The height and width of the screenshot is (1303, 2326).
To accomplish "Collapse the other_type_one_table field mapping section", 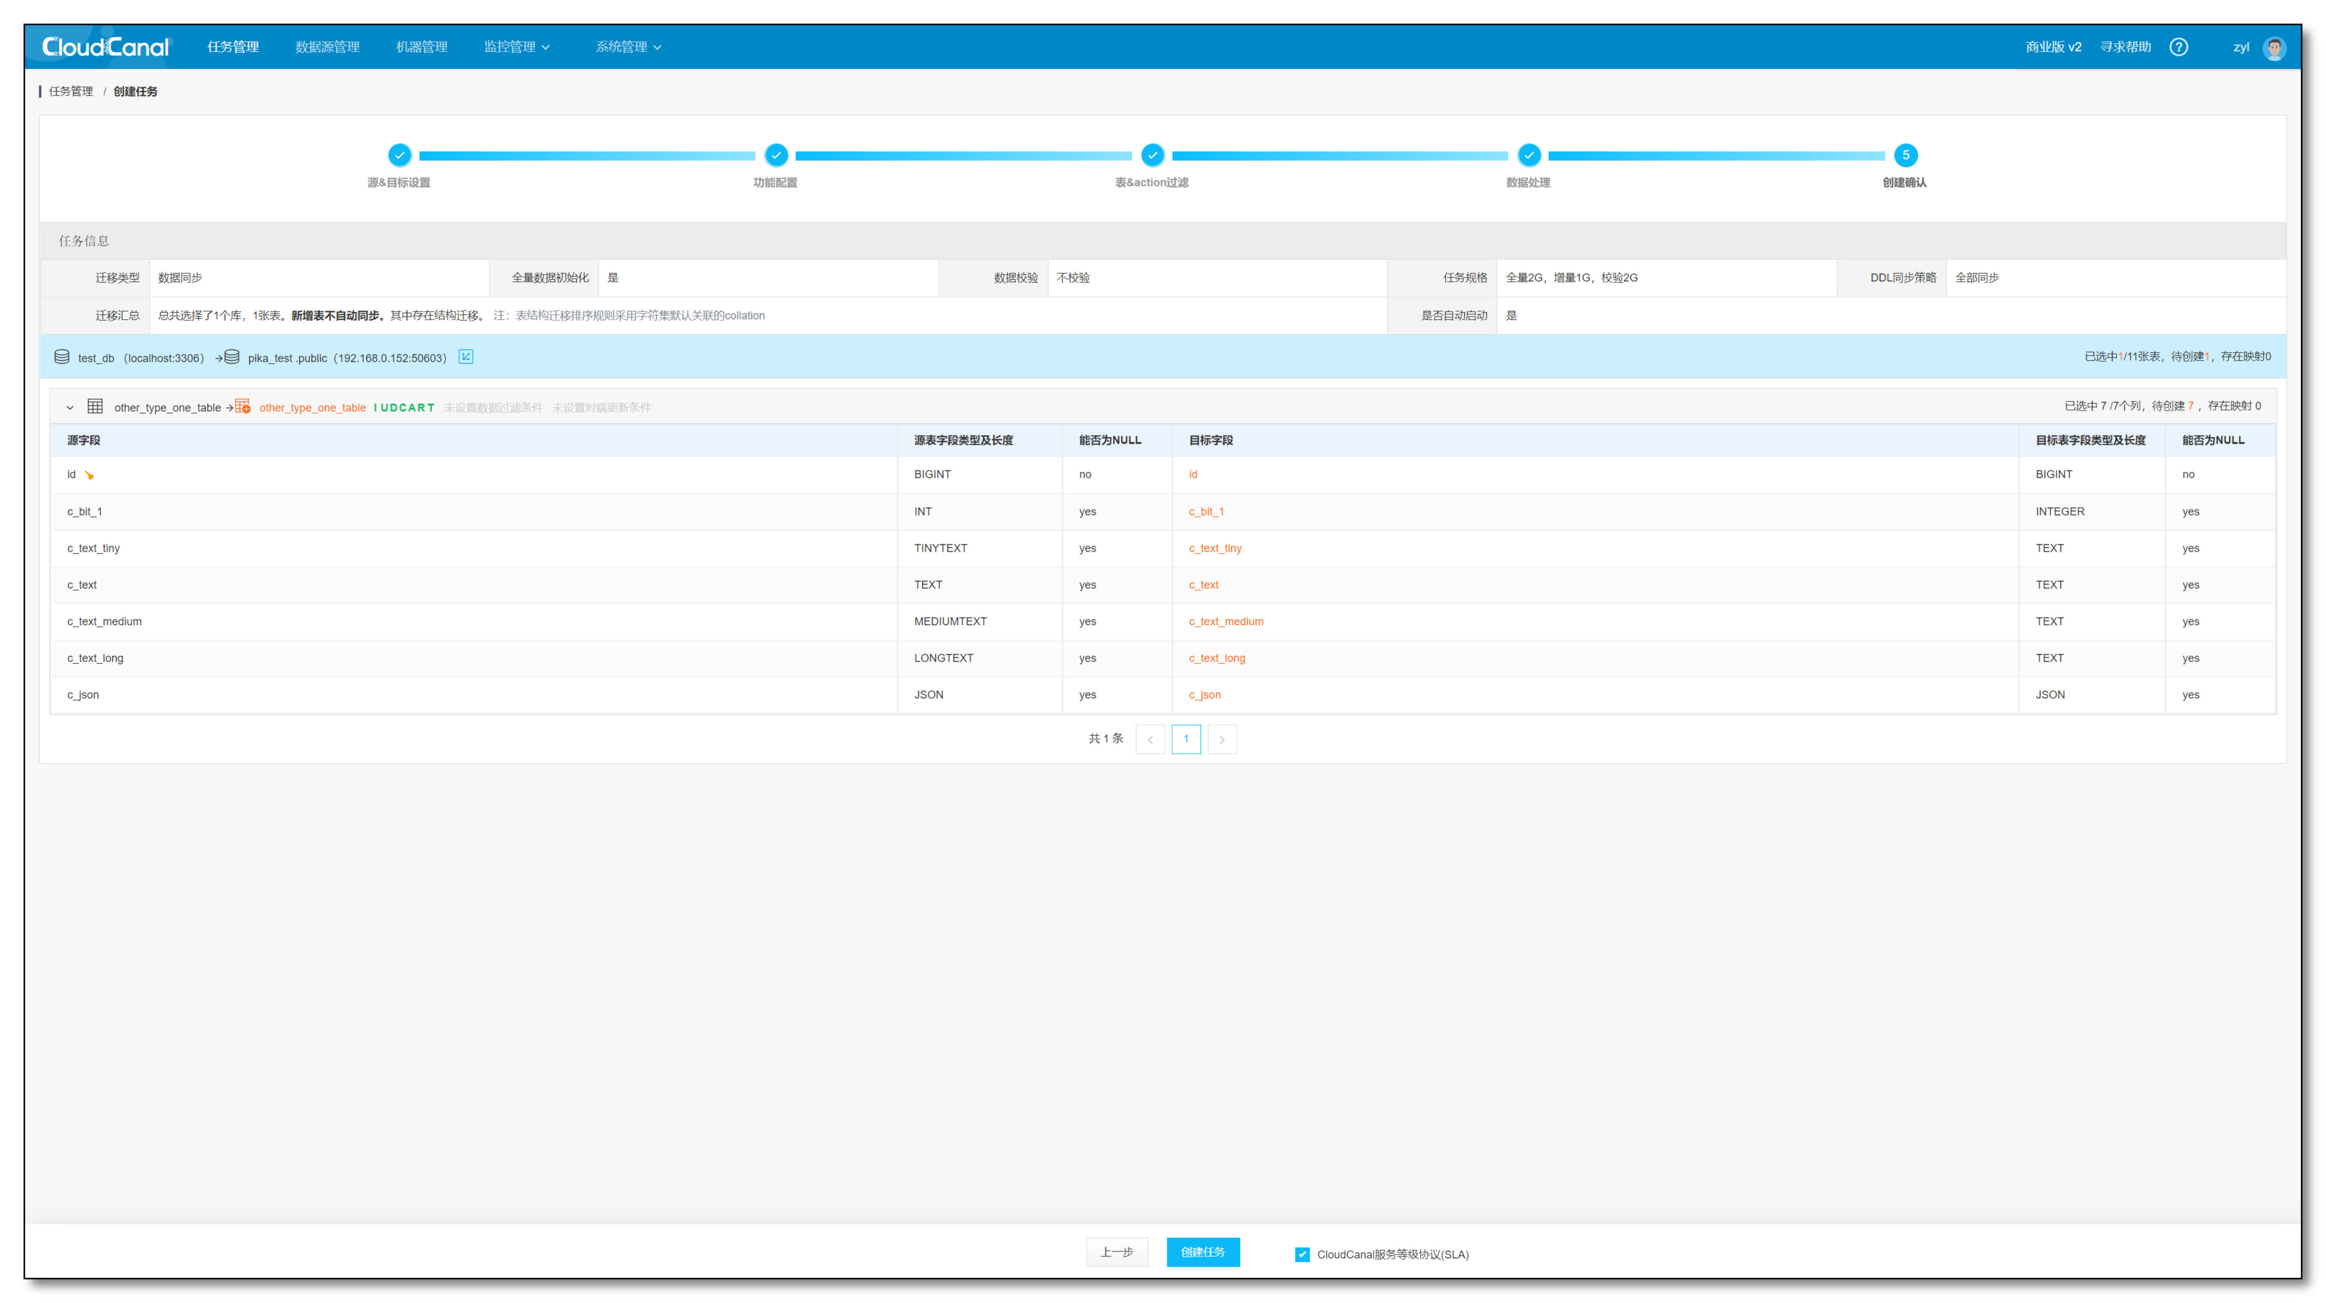I will tap(70, 407).
